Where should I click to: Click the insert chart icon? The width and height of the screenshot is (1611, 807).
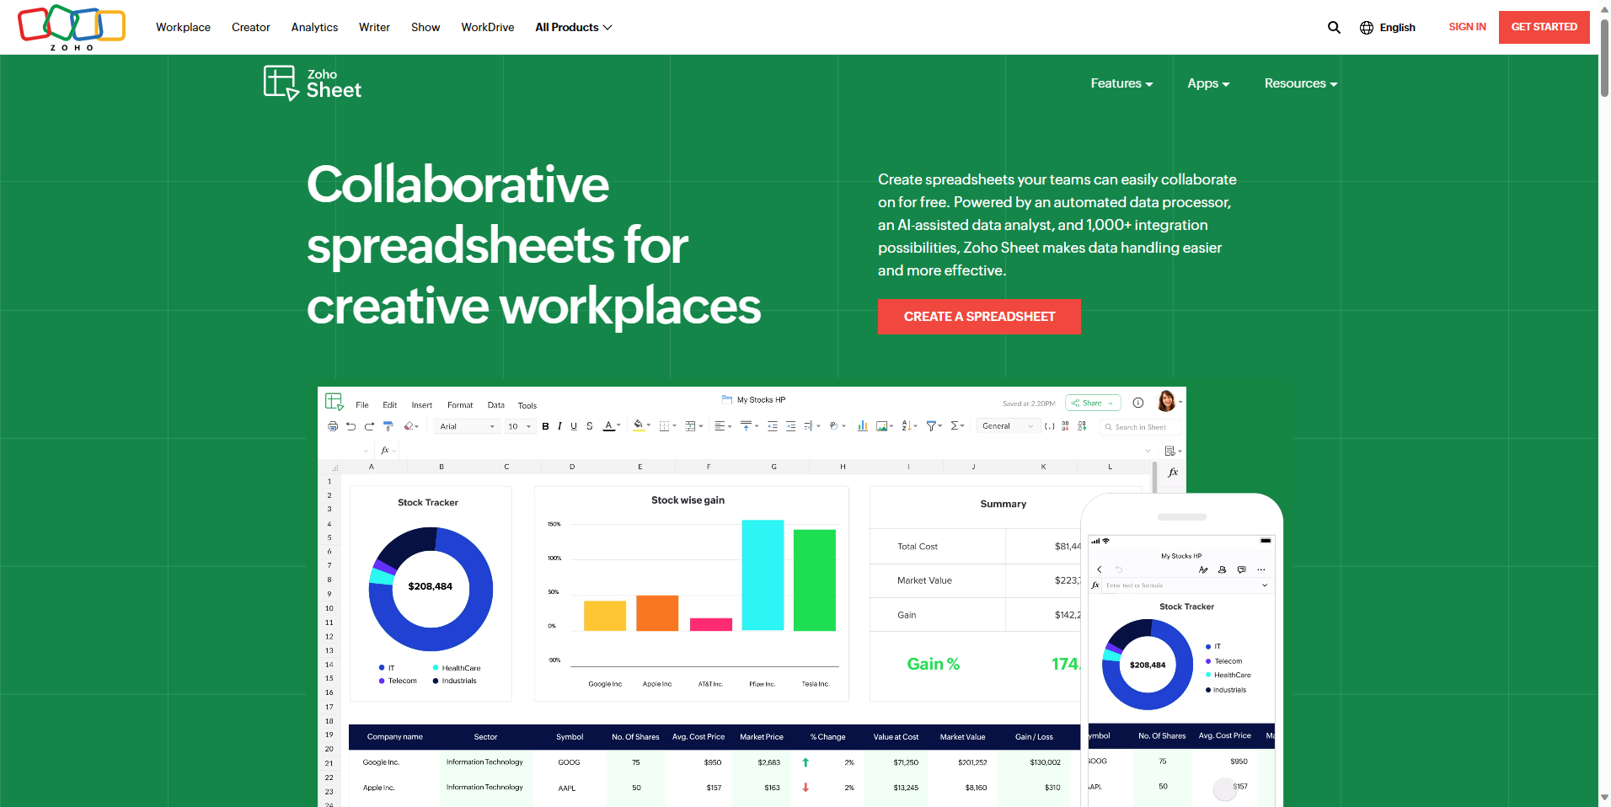[863, 426]
